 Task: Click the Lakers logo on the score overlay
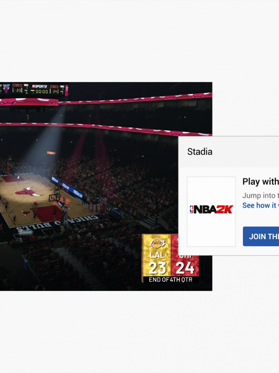pos(158,243)
